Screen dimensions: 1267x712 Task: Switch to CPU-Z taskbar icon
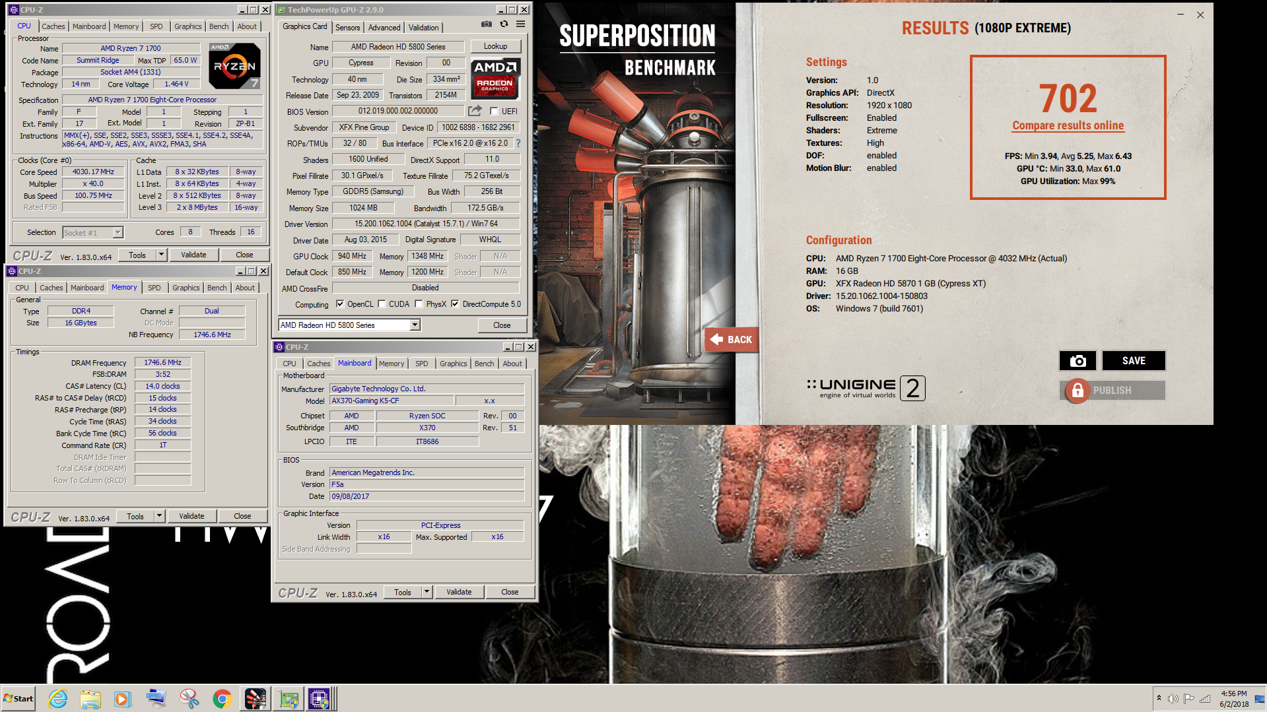[x=320, y=699]
